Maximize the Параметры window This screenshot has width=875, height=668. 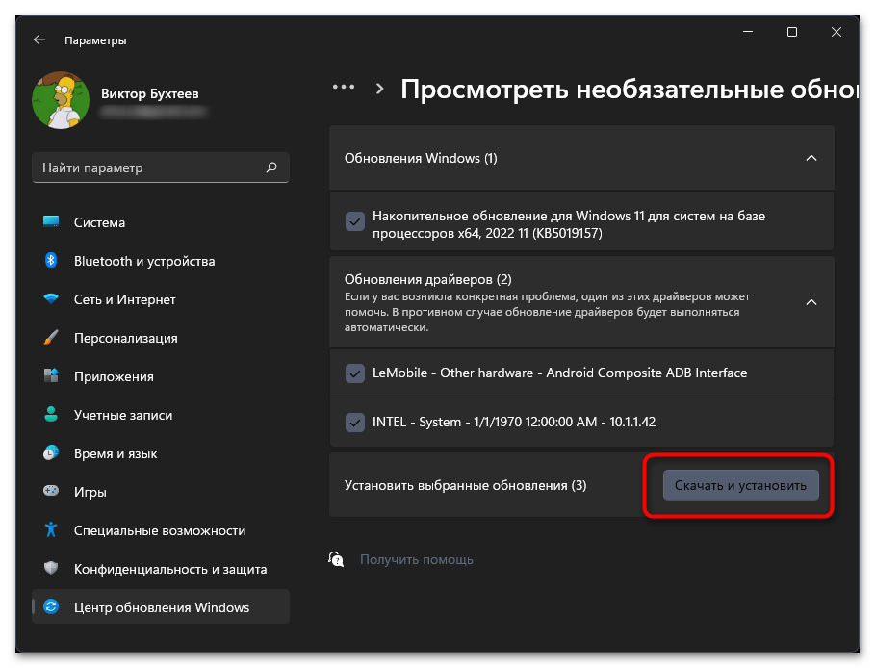(x=792, y=32)
